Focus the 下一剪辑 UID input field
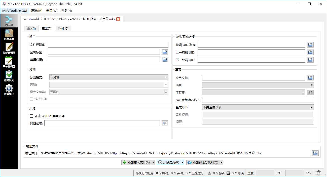Viewport: 327px width, 177px height. tap(251, 60)
